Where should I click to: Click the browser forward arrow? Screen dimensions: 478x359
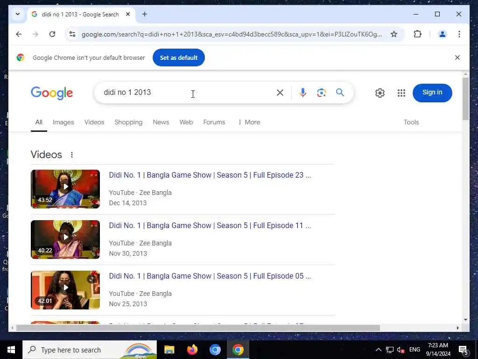pyautogui.click(x=35, y=34)
